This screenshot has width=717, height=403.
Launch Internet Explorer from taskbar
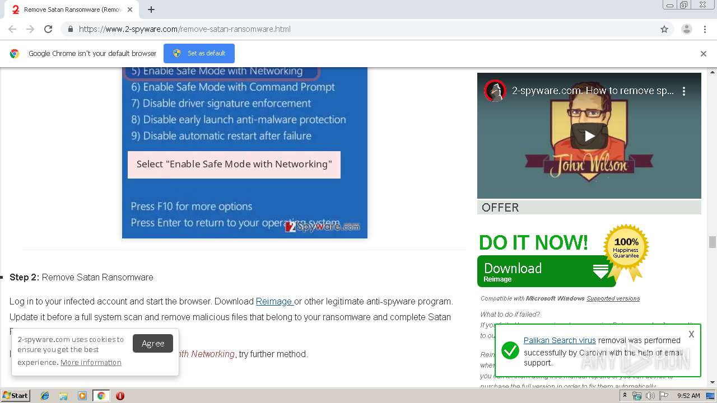45,396
